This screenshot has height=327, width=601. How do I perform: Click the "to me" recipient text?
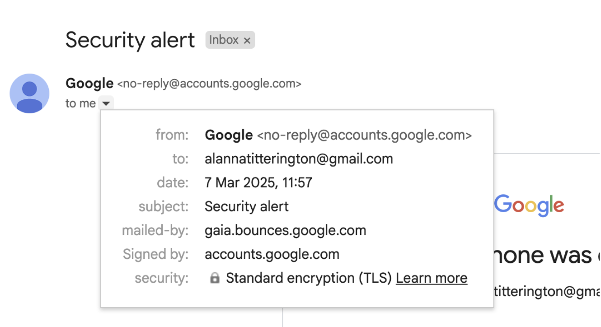coord(80,103)
